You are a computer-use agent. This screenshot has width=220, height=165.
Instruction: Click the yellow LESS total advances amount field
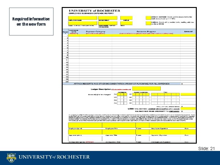[188, 108]
